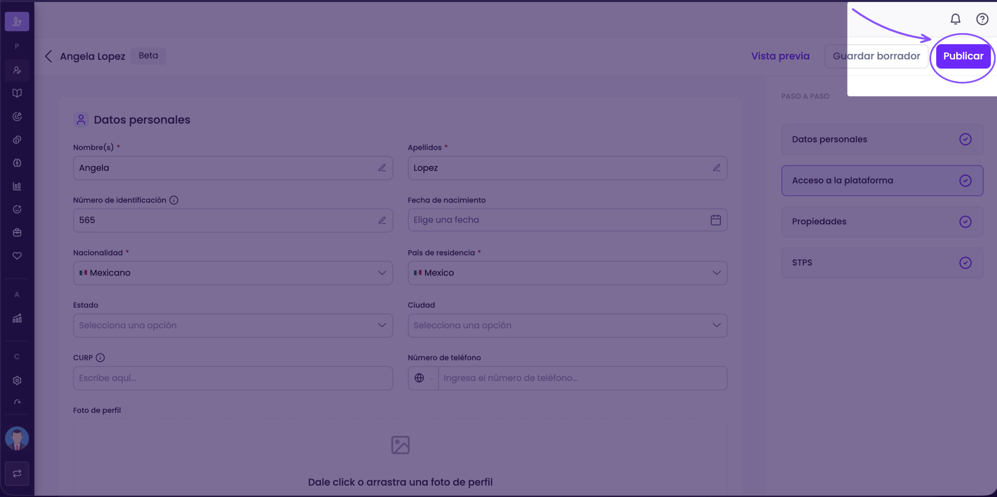Open the heart icon in sidebar

(x=17, y=256)
